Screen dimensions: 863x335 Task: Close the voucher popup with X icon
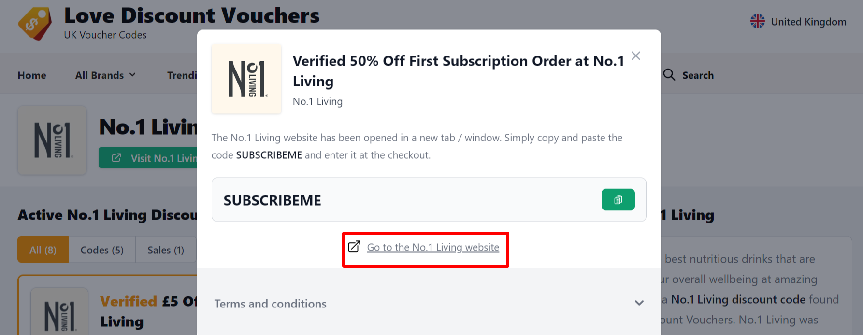(636, 56)
